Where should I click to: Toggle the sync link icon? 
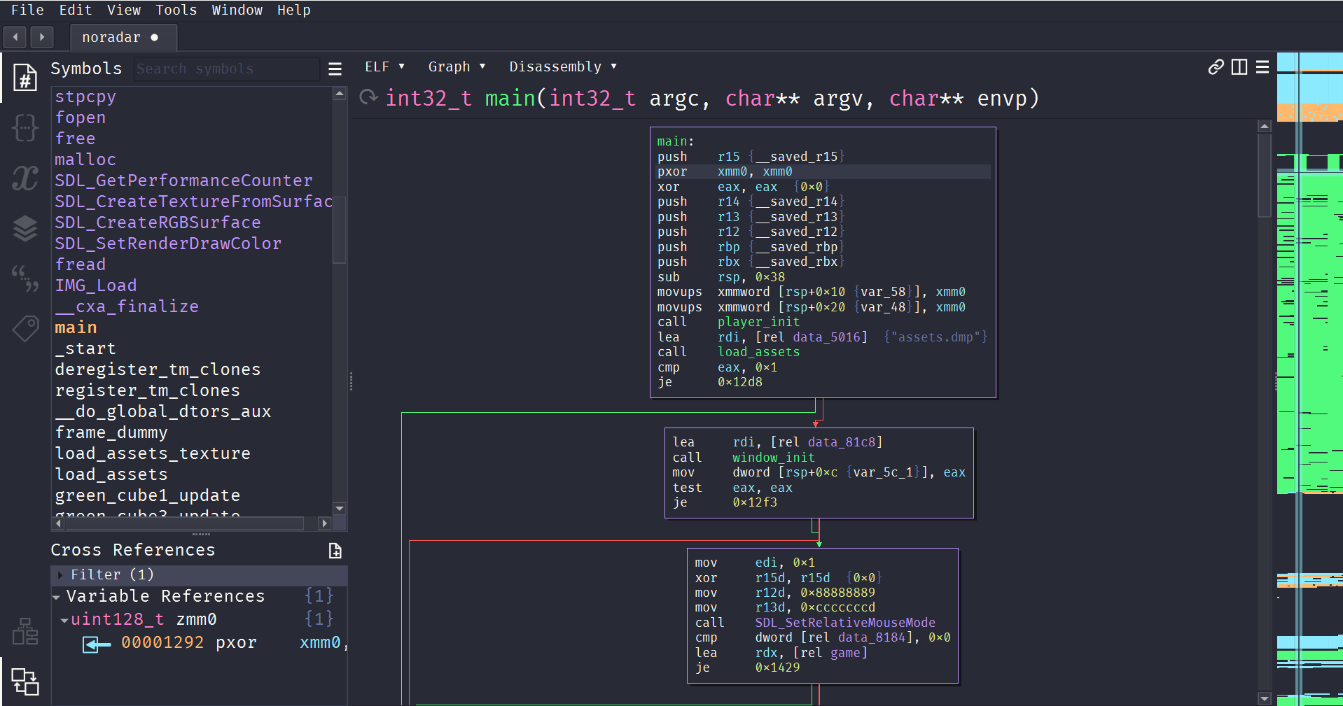1216,67
